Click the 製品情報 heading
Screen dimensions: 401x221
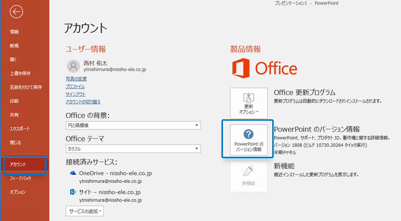pyautogui.click(x=245, y=49)
